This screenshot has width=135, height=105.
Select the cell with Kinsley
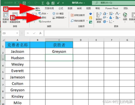(18, 96)
